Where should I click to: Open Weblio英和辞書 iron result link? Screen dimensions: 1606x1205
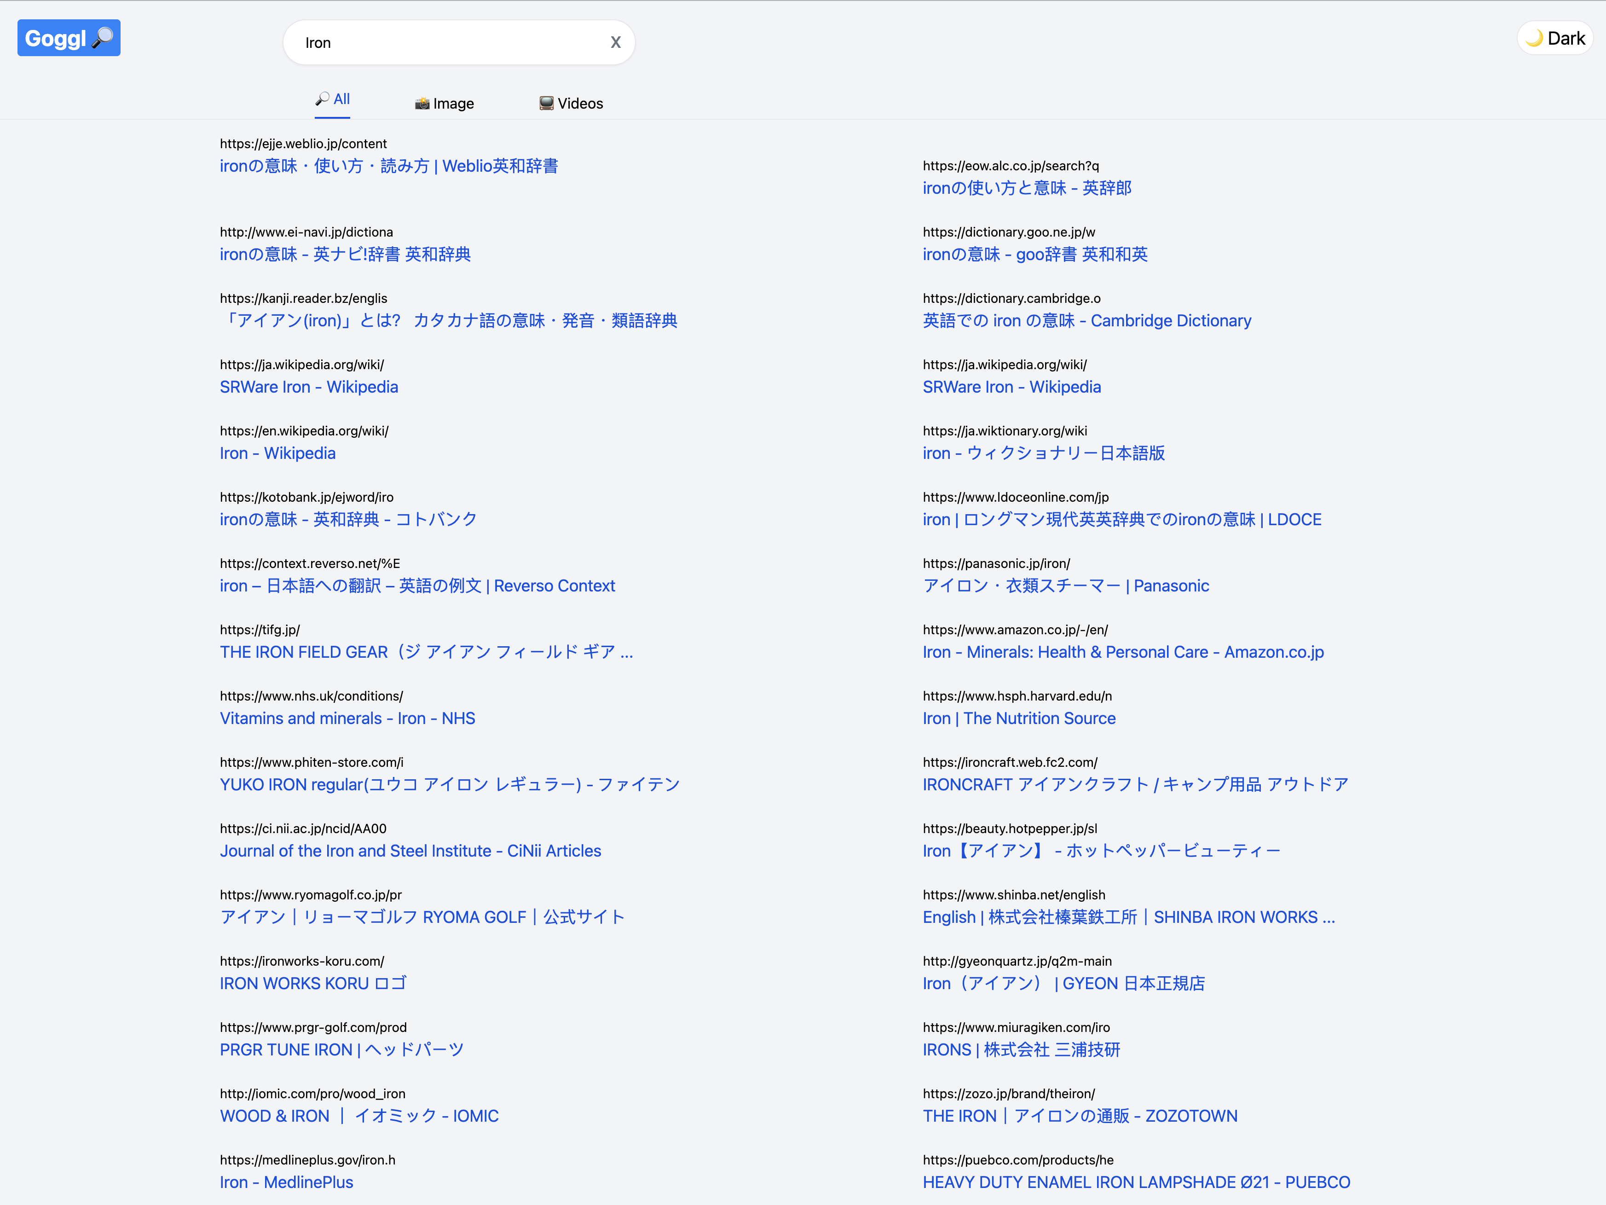point(388,166)
